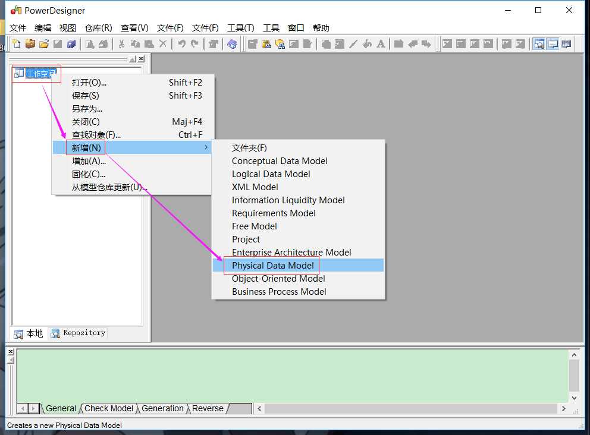This screenshot has height=435, width=590.
Task: Select Business Process Model in submenu
Action: point(298,291)
